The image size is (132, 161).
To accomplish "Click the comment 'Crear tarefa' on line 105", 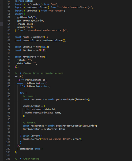I will pyautogui.click(x=31, y=159).
